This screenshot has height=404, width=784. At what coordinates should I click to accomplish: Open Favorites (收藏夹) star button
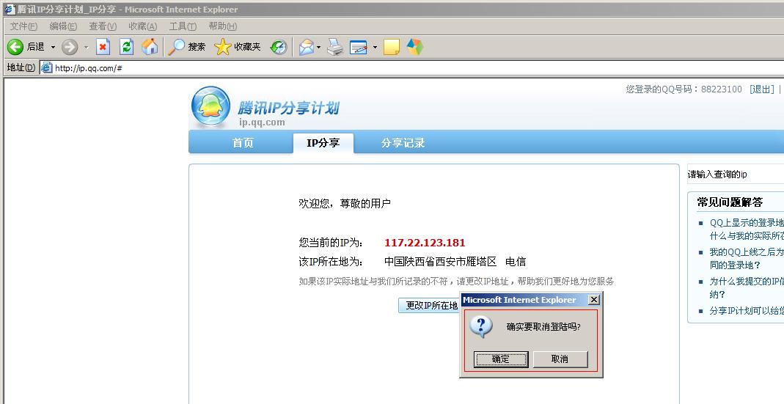tap(238, 47)
